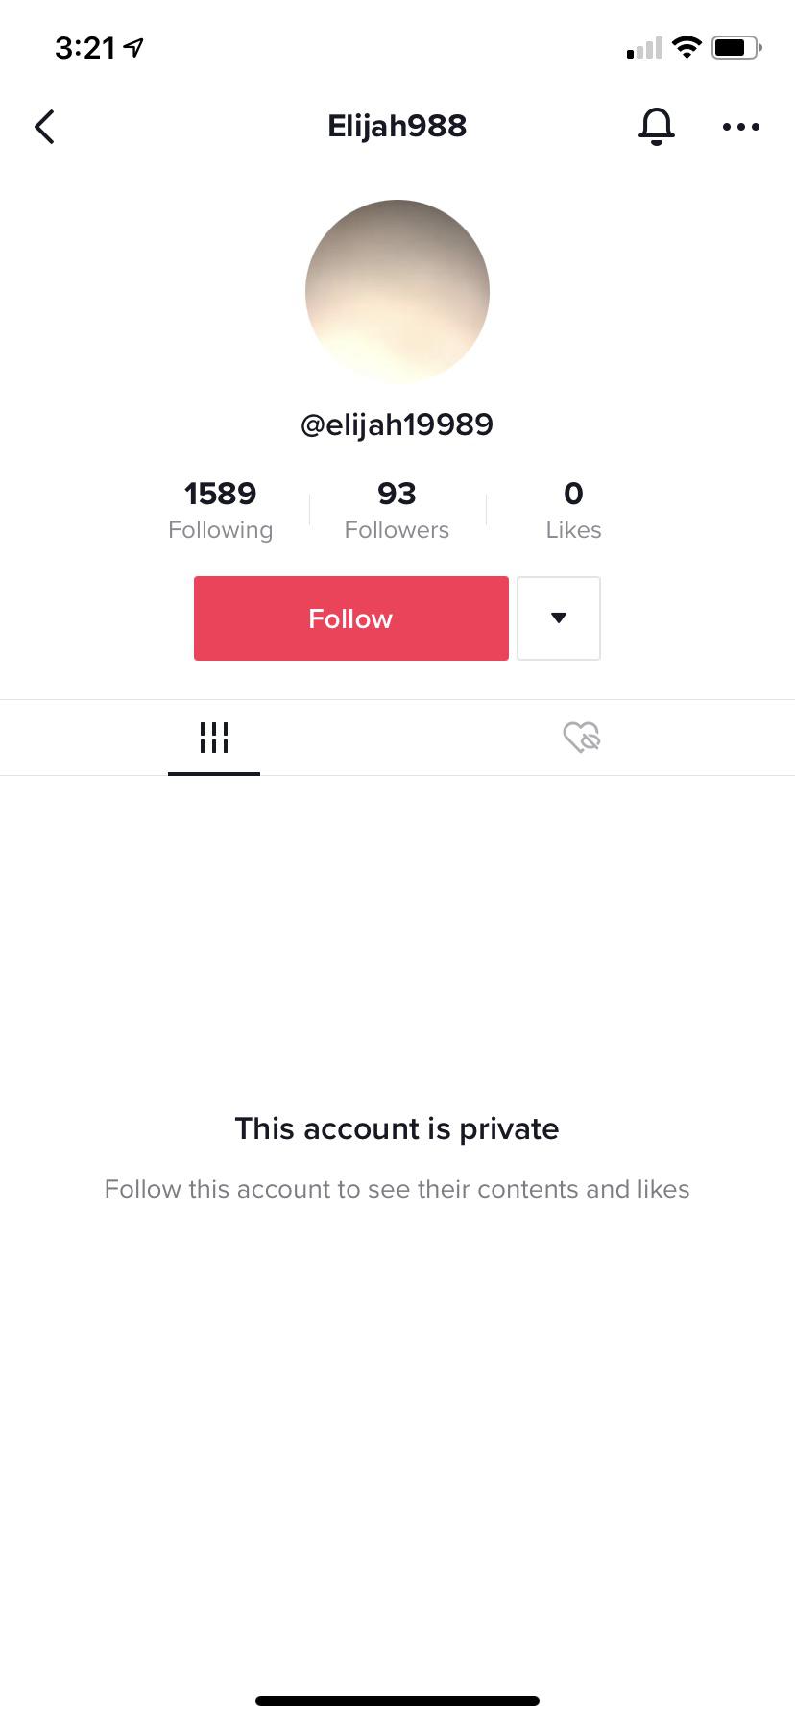Open Elijah988's profile picture

coord(397,291)
